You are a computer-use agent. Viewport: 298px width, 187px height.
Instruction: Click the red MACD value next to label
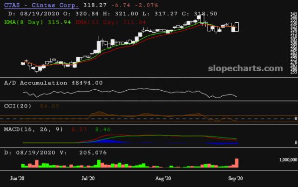point(79,129)
